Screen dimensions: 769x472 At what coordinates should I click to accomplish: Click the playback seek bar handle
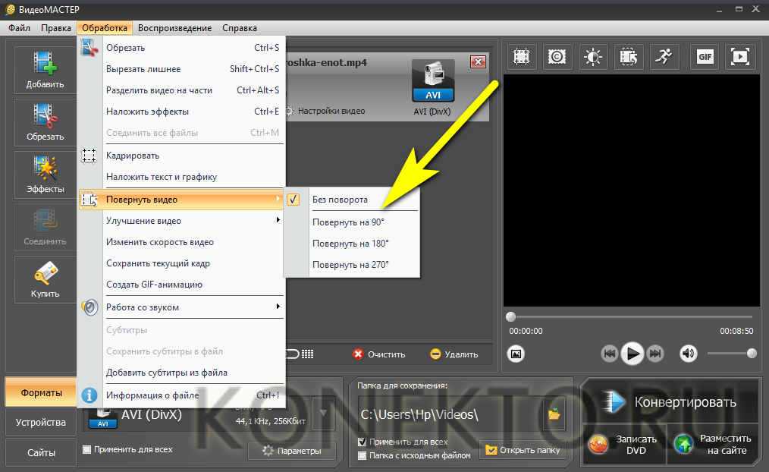point(510,316)
